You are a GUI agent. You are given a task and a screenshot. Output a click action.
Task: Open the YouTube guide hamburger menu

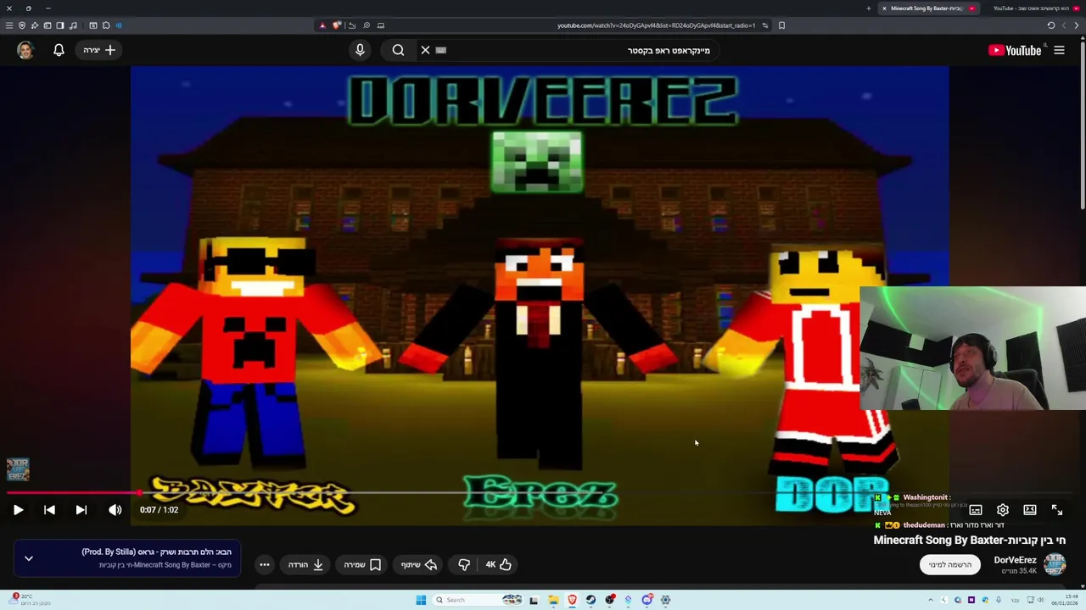pos(1059,50)
